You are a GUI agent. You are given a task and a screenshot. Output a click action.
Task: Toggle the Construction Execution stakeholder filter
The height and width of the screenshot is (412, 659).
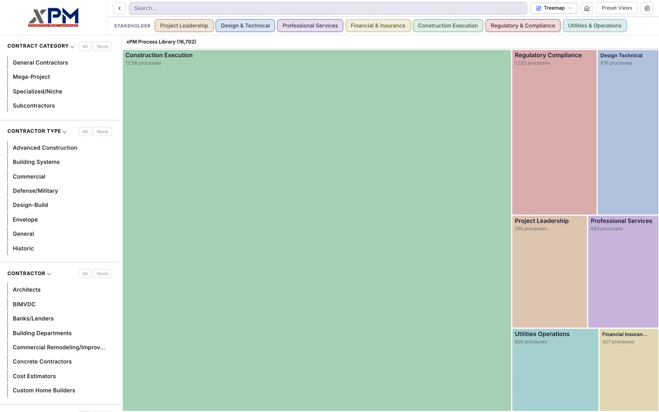pyautogui.click(x=448, y=26)
